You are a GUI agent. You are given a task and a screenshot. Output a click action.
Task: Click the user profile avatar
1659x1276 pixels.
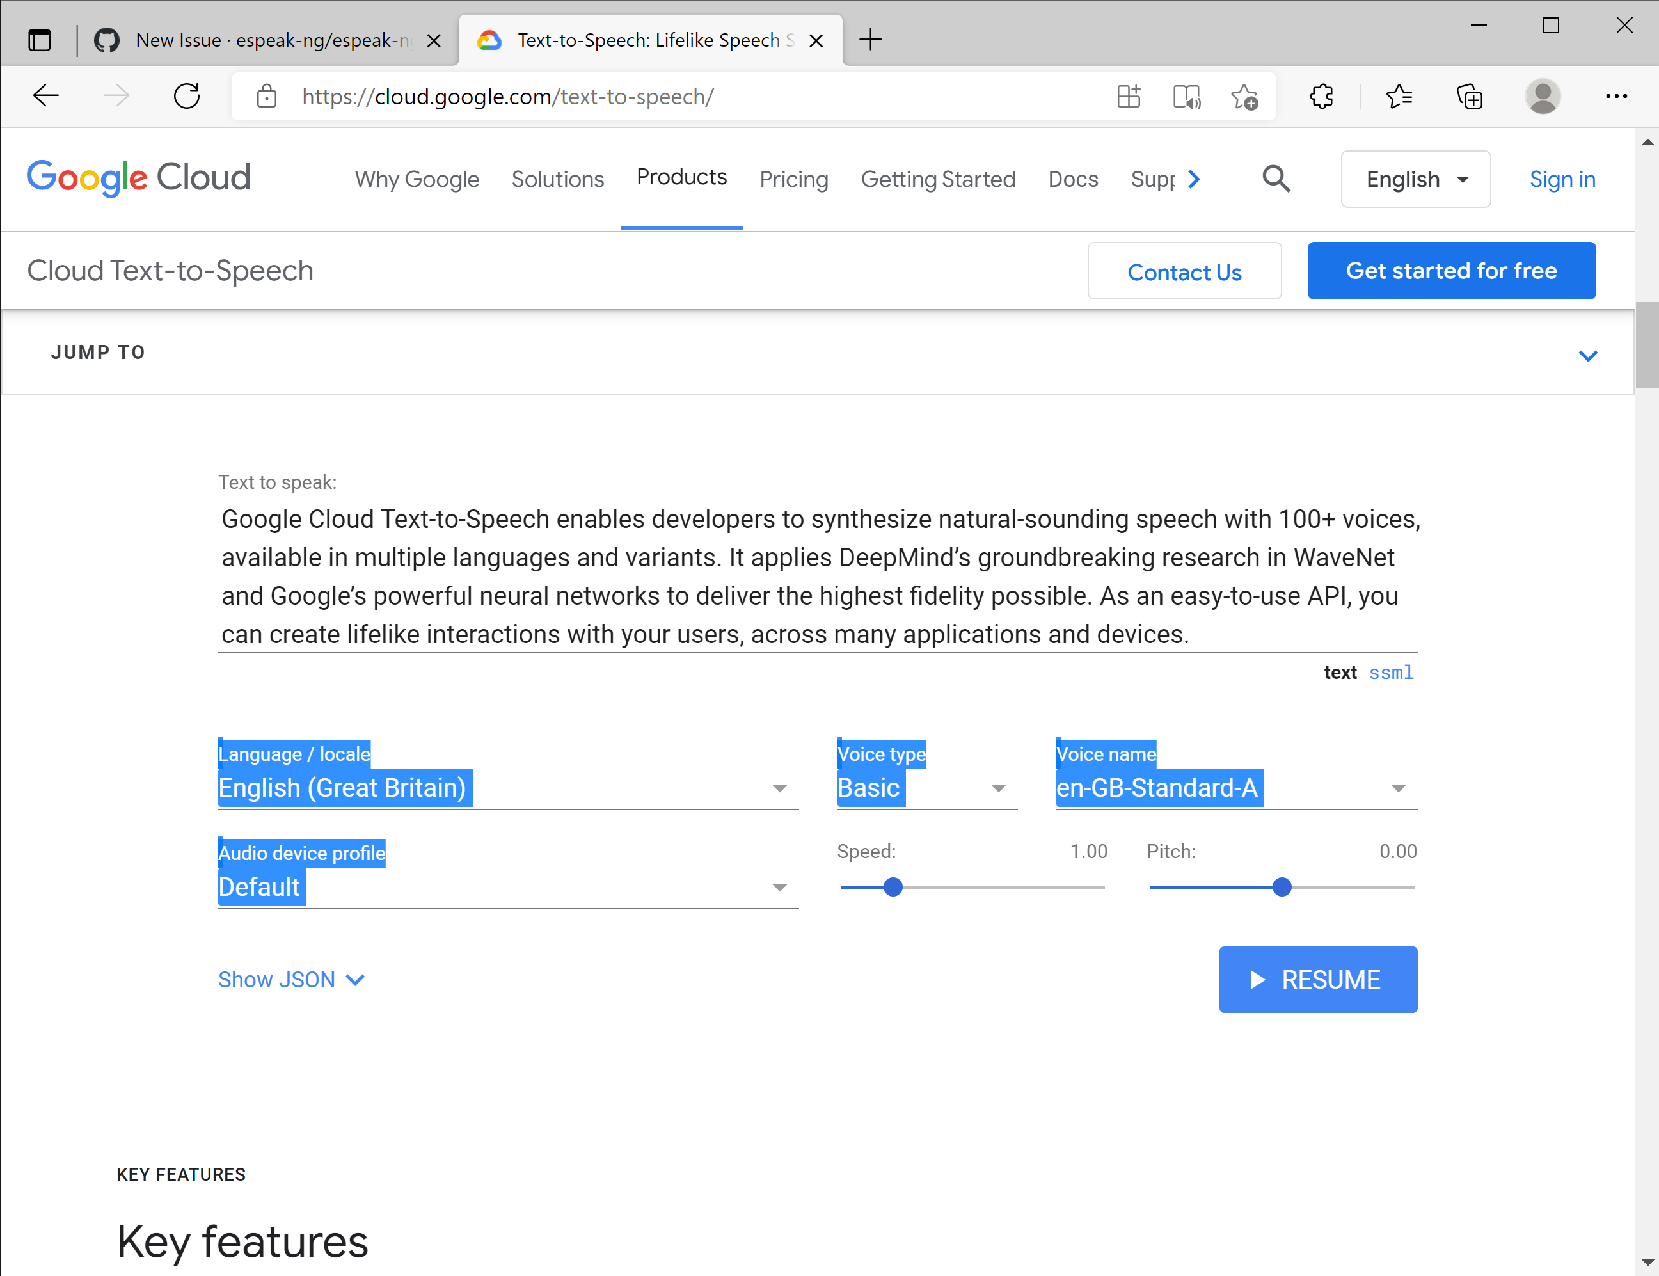coord(1542,97)
